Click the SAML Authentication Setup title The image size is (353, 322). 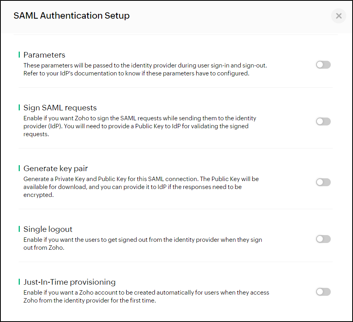tap(71, 16)
